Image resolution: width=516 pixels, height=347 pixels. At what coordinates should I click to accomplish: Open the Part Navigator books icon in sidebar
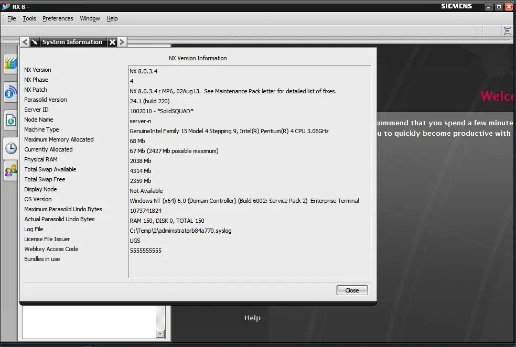point(10,63)
